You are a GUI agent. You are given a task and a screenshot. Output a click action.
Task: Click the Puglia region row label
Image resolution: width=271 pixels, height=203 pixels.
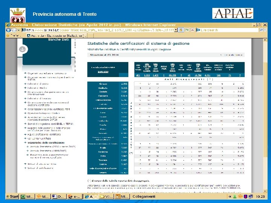103,148
